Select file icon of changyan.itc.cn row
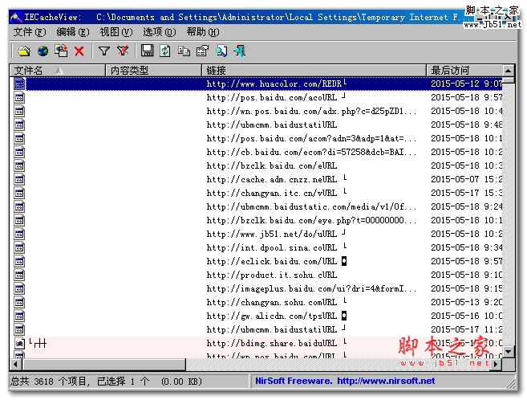 point(19,193)
